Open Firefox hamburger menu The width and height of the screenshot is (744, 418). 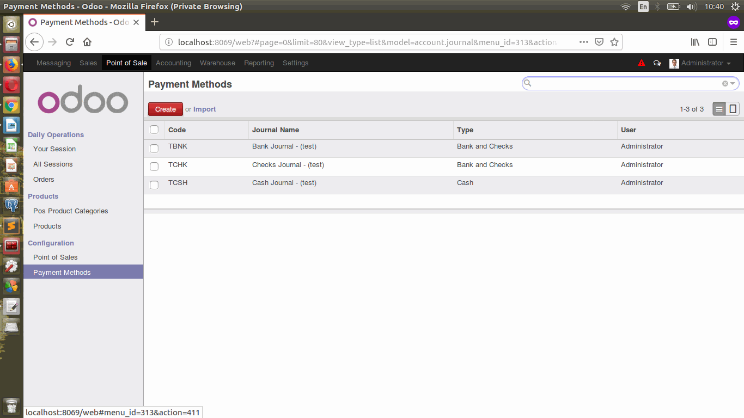[733, 42]
